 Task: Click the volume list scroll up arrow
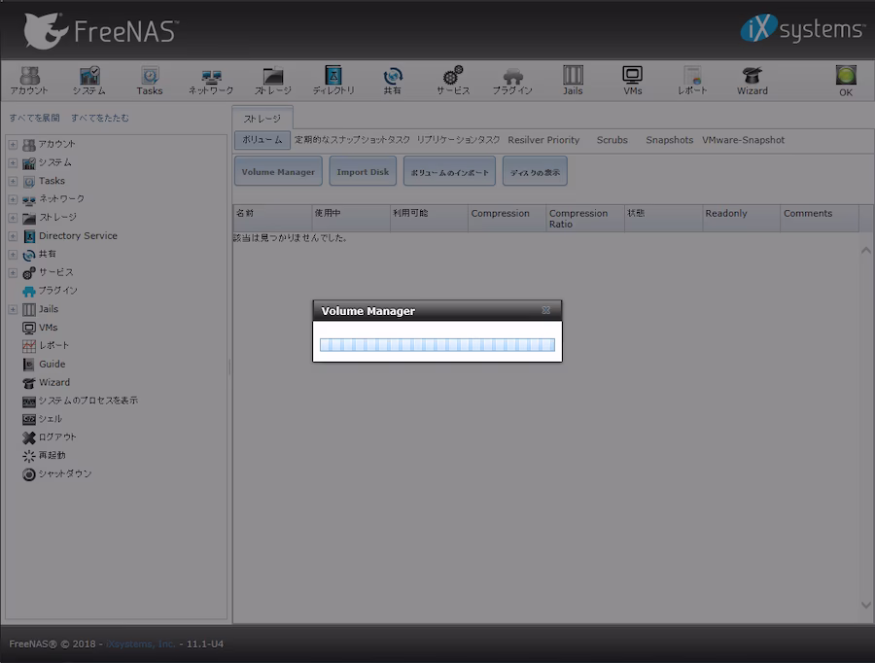(866, 251)
